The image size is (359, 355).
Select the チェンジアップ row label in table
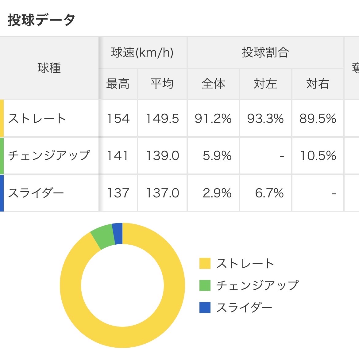pos(49,156)
